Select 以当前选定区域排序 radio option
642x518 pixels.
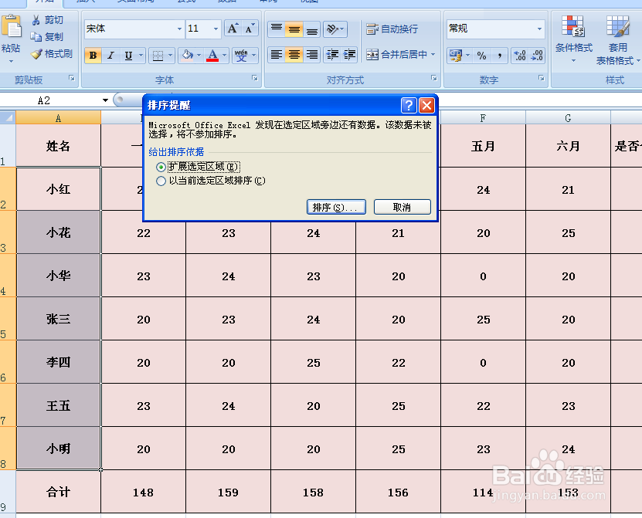[161, 181]
